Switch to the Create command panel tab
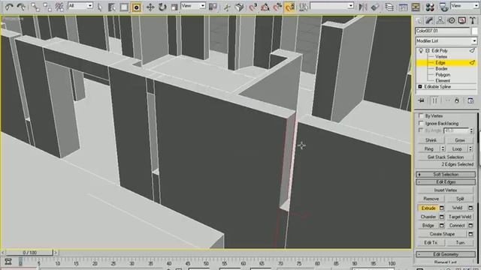The height and width of the screenshot is (270, 481). coord(419,20)
